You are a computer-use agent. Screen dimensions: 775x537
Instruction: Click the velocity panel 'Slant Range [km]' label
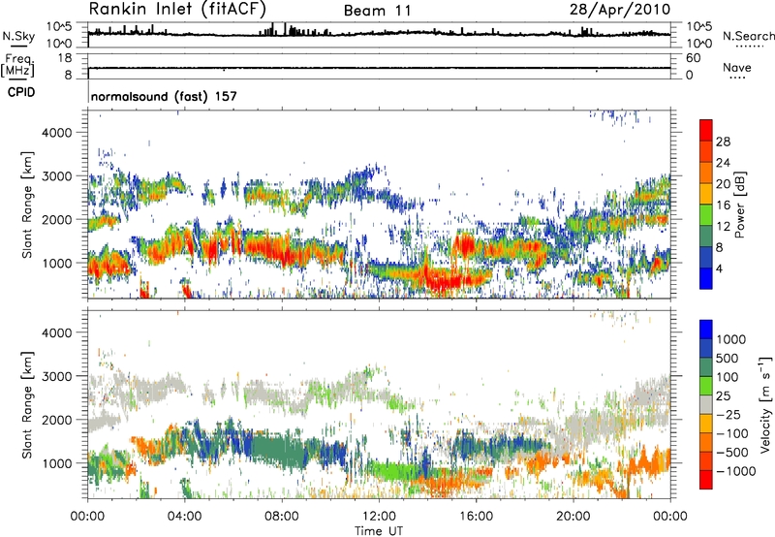tap(27, 405)
